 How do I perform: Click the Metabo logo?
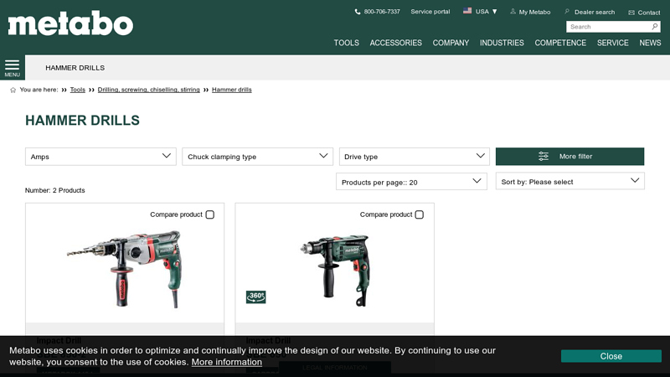click(70, 23)
